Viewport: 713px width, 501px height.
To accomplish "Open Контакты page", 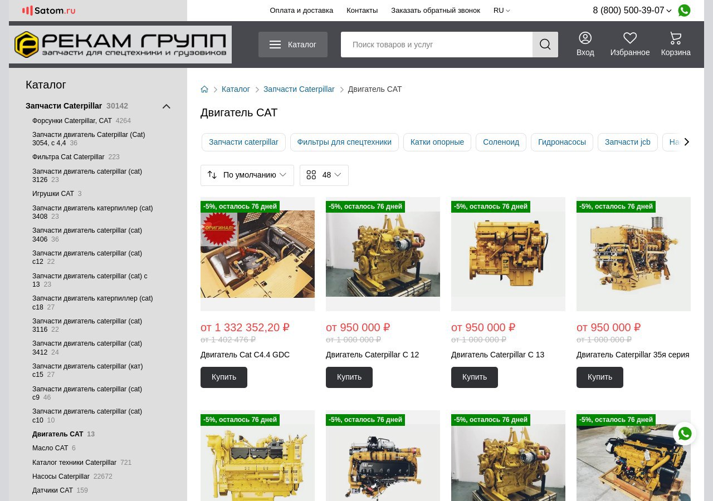I will (x=362, y=11).
